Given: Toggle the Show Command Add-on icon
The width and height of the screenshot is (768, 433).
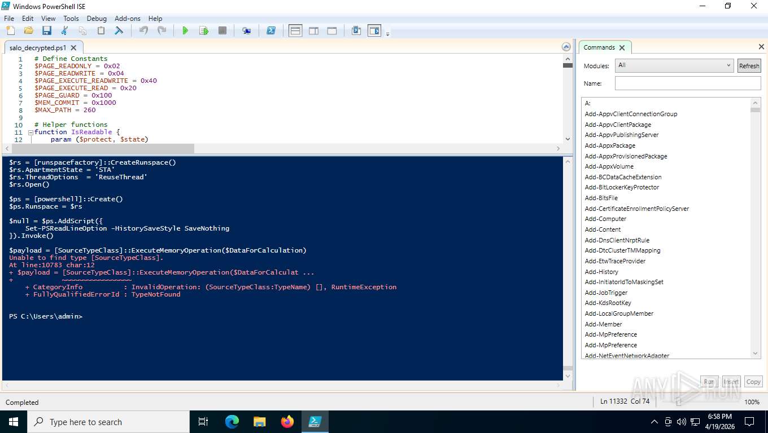Looking at the screenshot, I should [374, 30].
